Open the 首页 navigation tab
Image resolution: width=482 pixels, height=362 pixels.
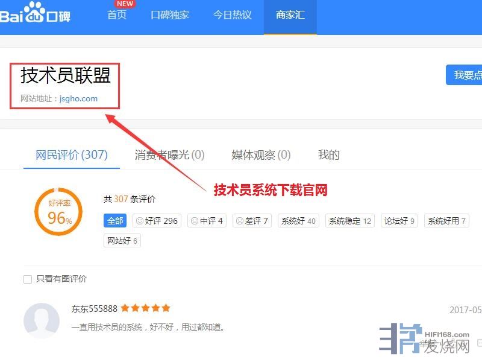tap(117, 15)
